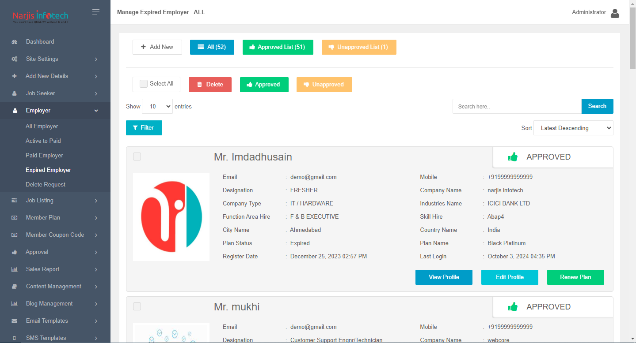Open the Filter button

(x=144, y=128)
